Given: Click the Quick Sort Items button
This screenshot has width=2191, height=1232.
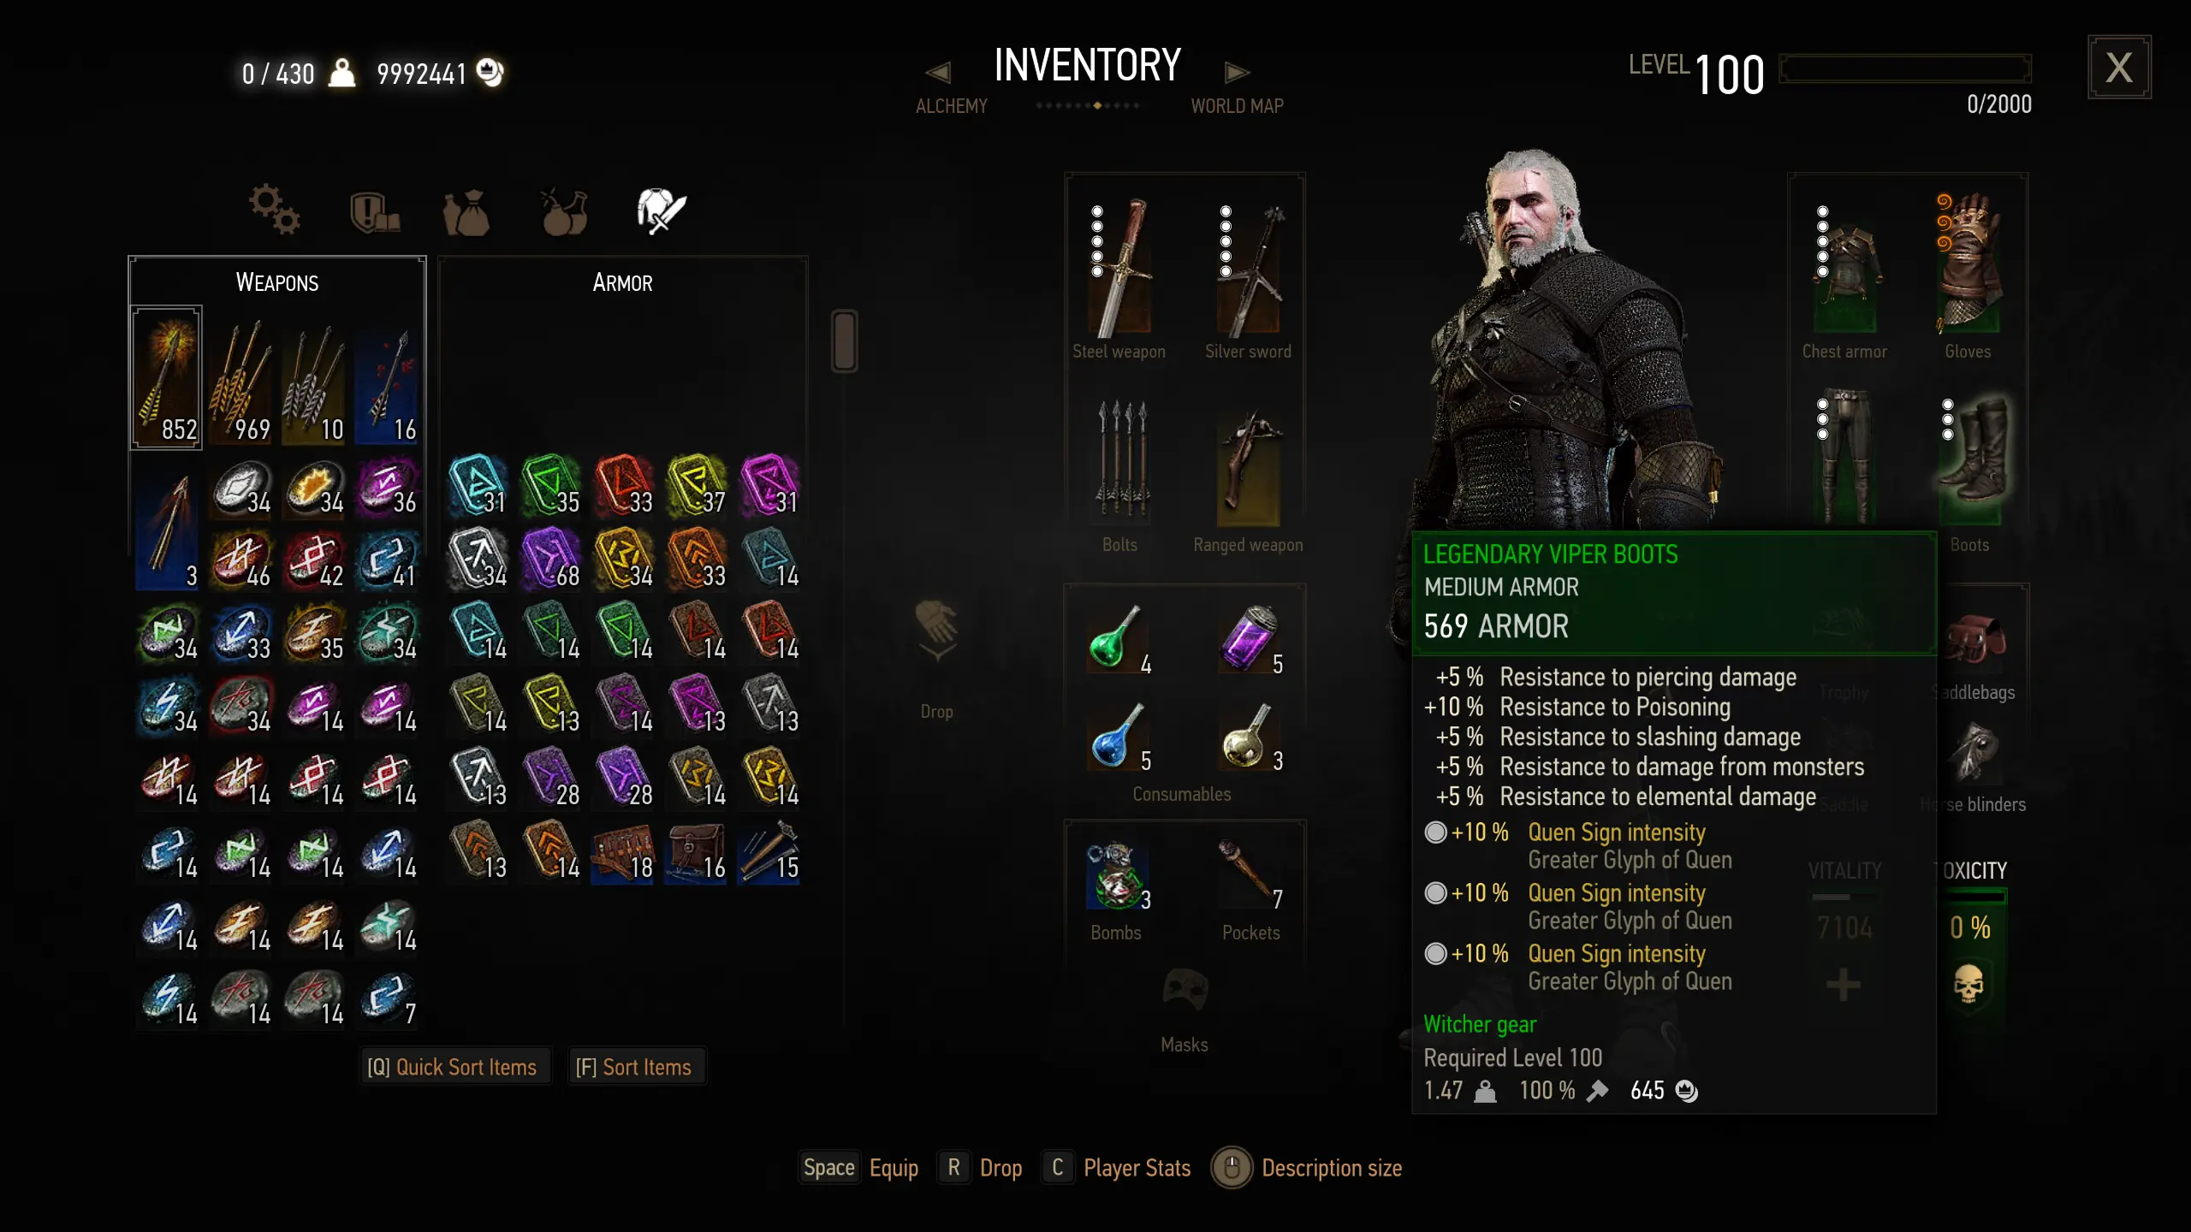Looking at the screenshot, I should tap(453, 1067).
